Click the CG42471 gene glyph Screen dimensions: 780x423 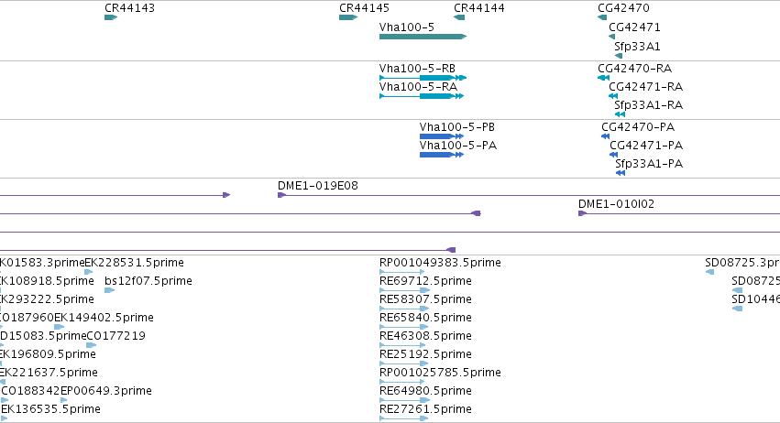pyautogui.click(x=612, y=37)
